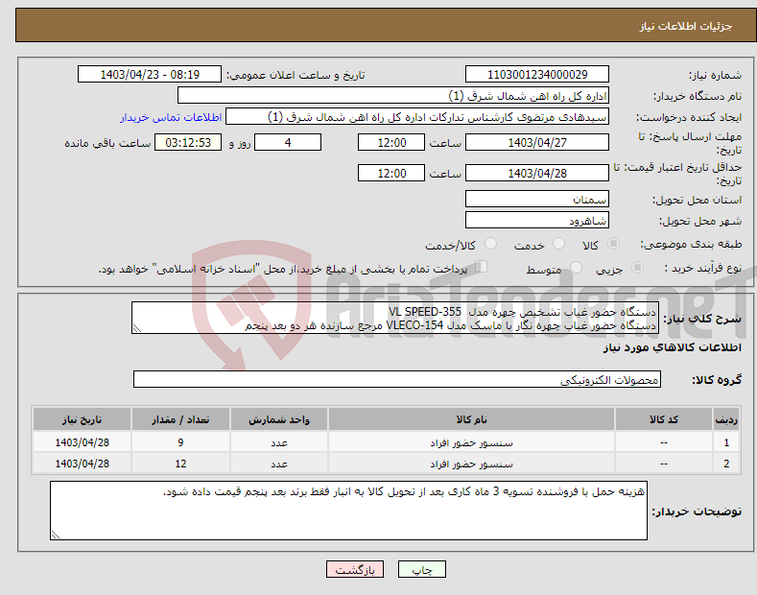
Task: Click the buyer organization name field
Action: 393,96
